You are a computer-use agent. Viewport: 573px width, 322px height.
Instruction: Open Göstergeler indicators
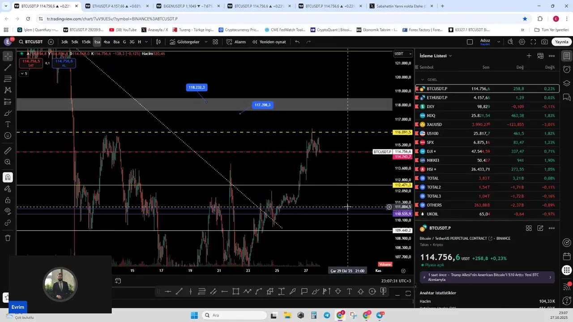184,42
